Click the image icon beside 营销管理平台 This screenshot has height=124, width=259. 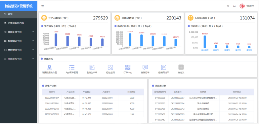[5, 50]
